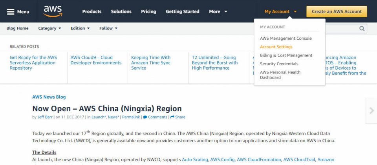Open AWS Personal Health Dashboard
The width and height of the screenshot is (377, 165).
point(280,75)
